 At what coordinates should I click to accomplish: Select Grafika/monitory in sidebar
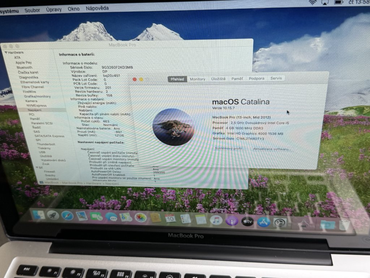point(37,96)
